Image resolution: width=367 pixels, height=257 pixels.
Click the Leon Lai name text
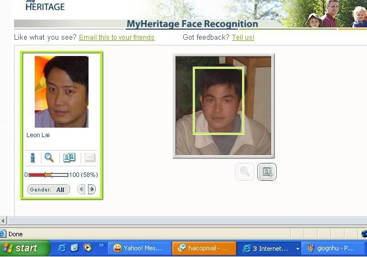[38, 135]
